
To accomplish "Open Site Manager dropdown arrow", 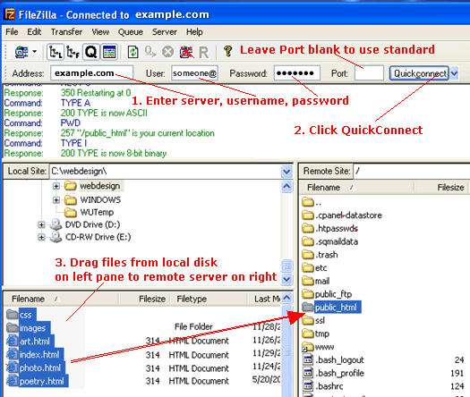I will click(x=35, y=52).
